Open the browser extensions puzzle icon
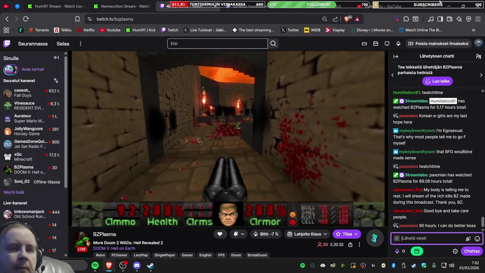The height and width of the screenshot is (273, 485). tap(406, 19)
